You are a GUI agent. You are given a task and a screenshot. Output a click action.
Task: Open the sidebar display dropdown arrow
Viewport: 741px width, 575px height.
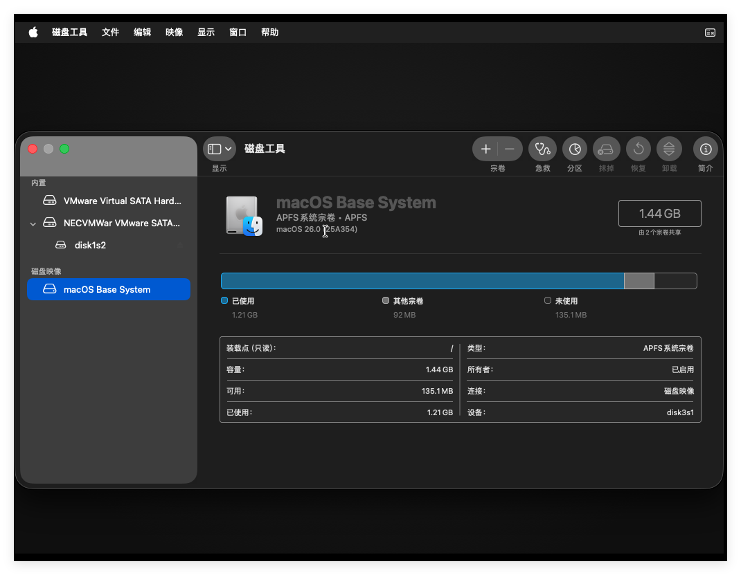click(x=229, y=149)
